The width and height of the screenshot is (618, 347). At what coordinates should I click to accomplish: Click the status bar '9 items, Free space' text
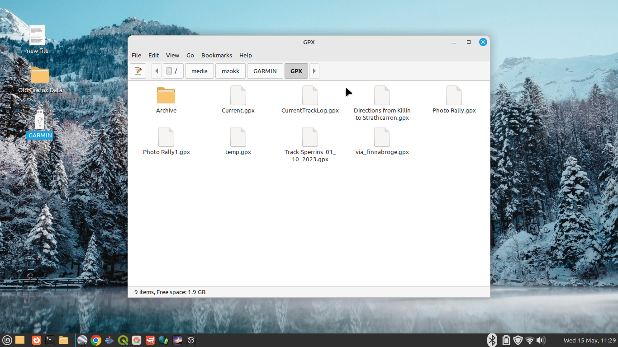pyautogui.click(x=170, y=292)
